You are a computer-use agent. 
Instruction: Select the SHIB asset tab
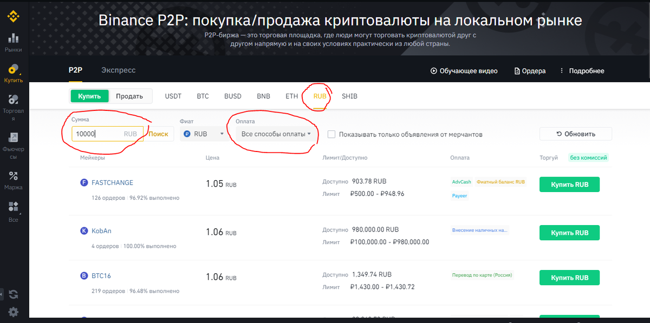coord(349,96)
